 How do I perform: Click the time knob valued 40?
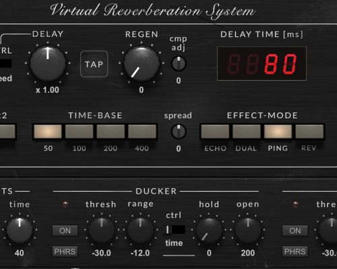click(20, 230)
